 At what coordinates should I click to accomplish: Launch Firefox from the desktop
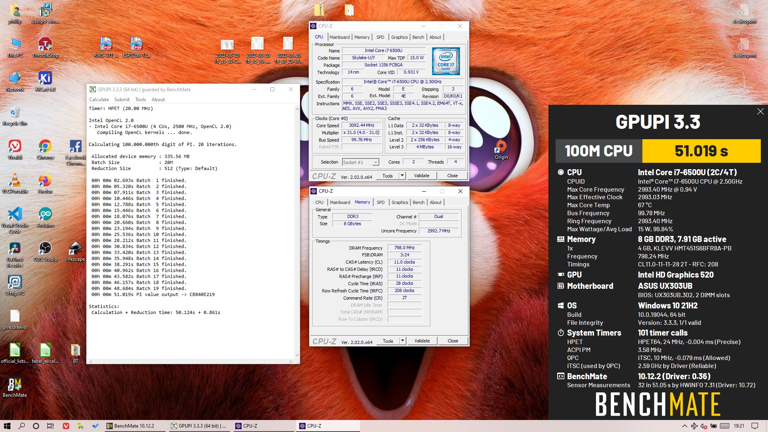(x=45, y=183)
